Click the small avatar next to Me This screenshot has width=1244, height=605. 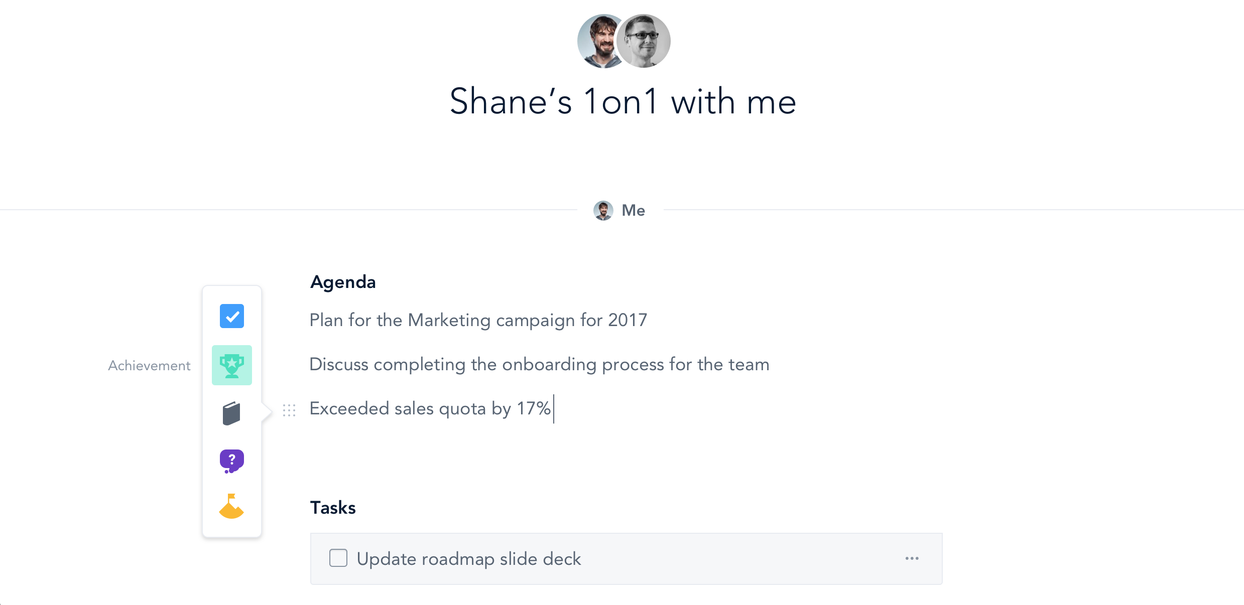click(603, 211)
